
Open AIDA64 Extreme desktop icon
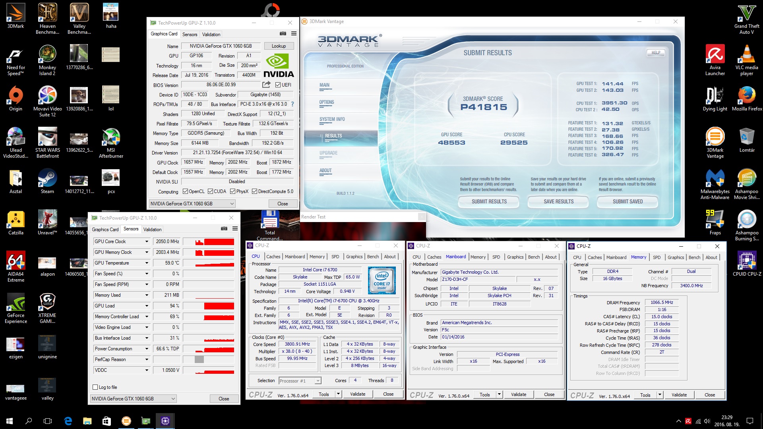tap(16, 266)
